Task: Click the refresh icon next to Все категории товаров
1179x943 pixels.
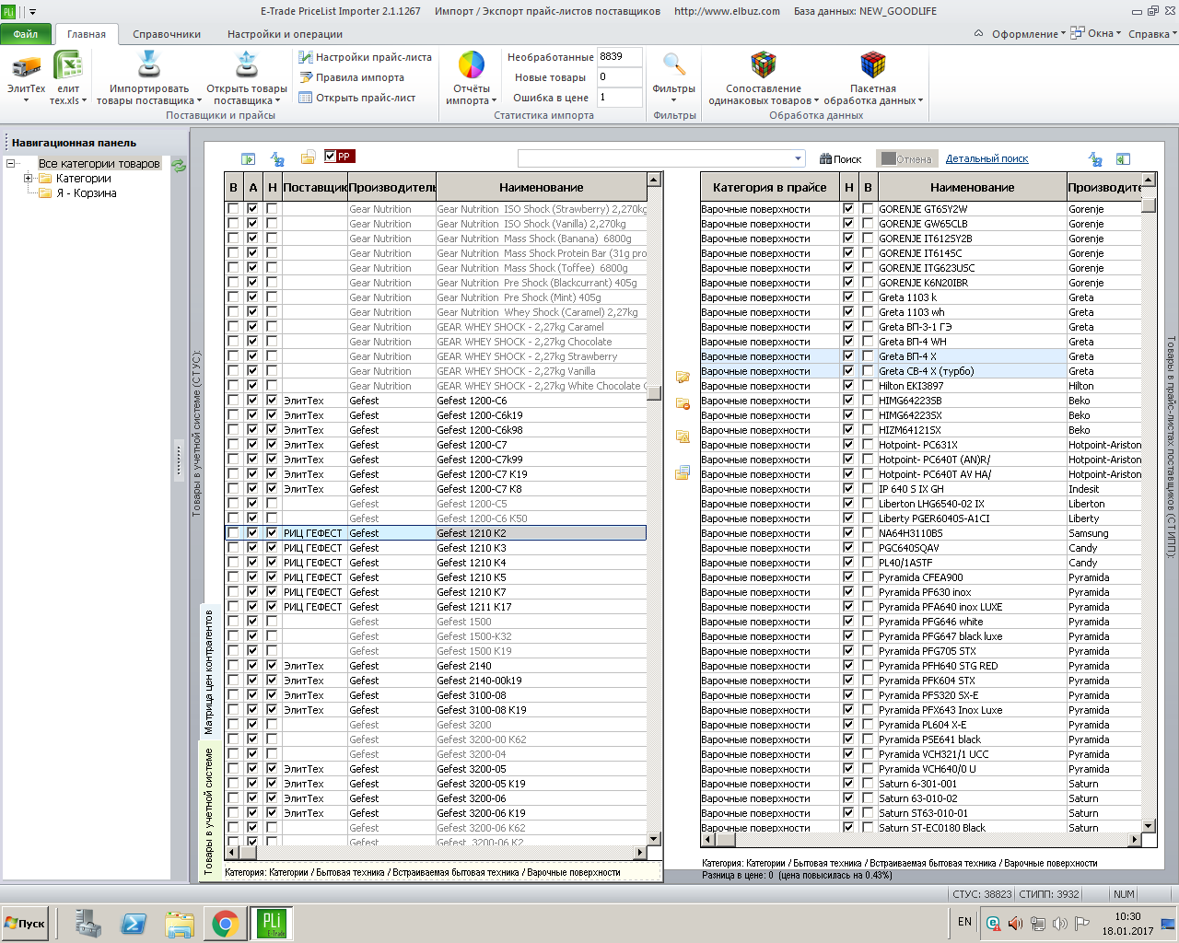Action: (x=179, y=165)
